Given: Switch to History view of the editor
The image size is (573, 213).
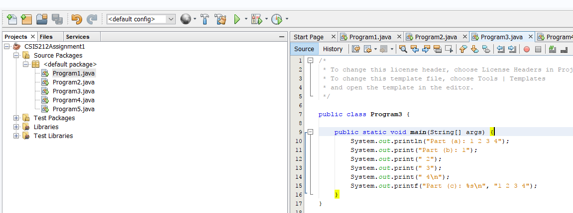Looking at the screenshot, I should click(x=333, y=49).
